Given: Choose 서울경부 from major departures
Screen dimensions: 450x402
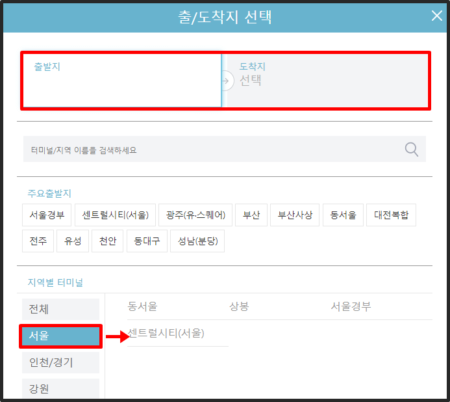Looking at the screenshot, I should click(x=47, y=215).
